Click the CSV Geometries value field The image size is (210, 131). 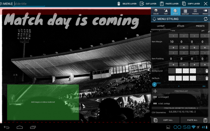pos(182,112)
